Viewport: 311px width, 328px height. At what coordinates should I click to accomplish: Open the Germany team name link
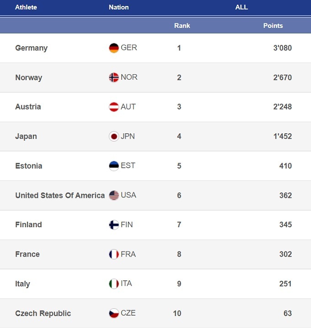pos(32,48)
